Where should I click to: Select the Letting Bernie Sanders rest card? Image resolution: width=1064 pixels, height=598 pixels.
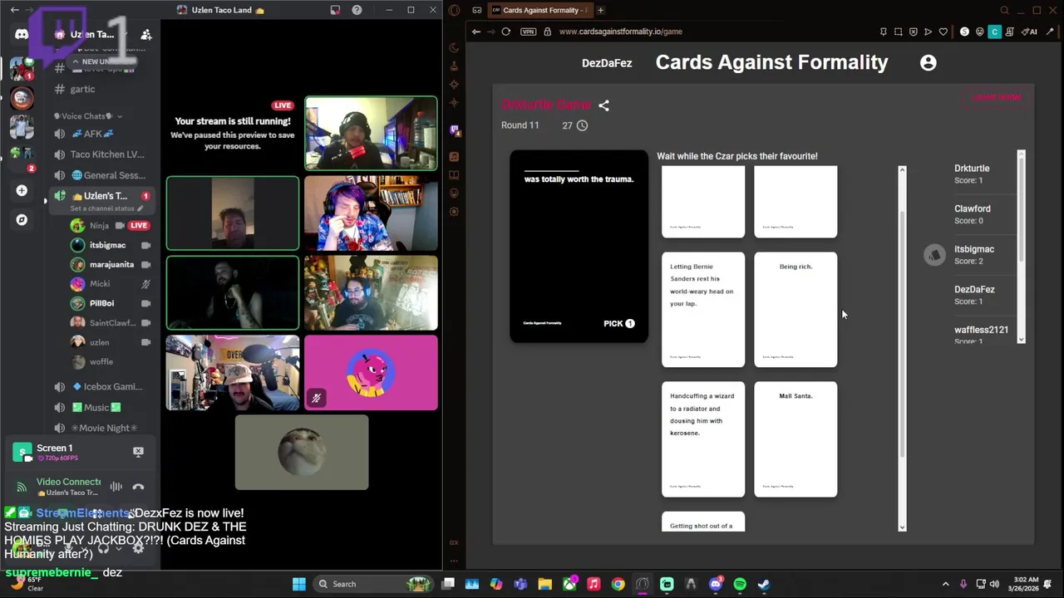point(703,310)
